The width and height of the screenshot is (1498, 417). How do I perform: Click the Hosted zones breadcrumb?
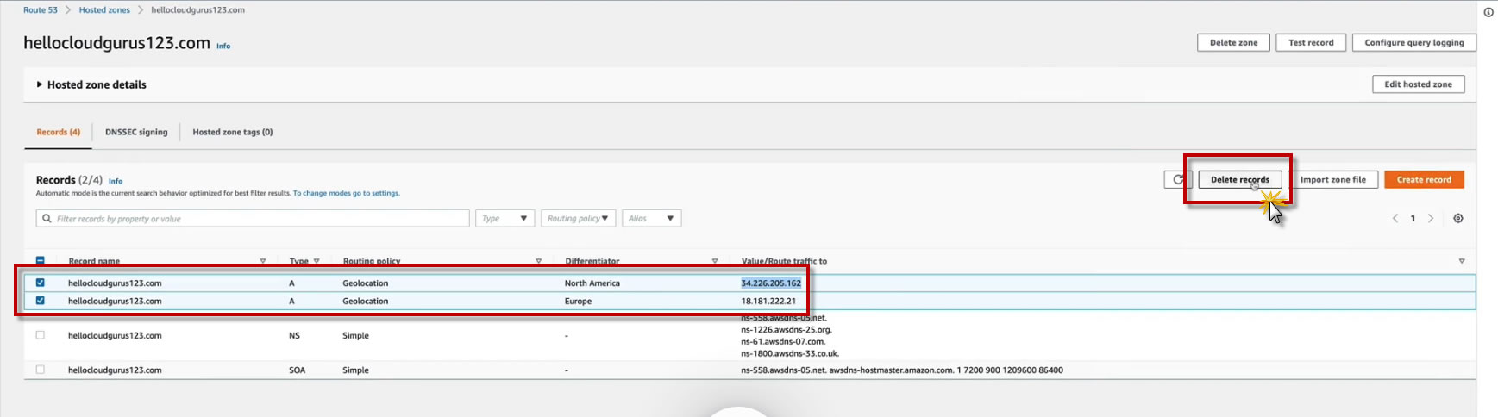click(104, 10)
